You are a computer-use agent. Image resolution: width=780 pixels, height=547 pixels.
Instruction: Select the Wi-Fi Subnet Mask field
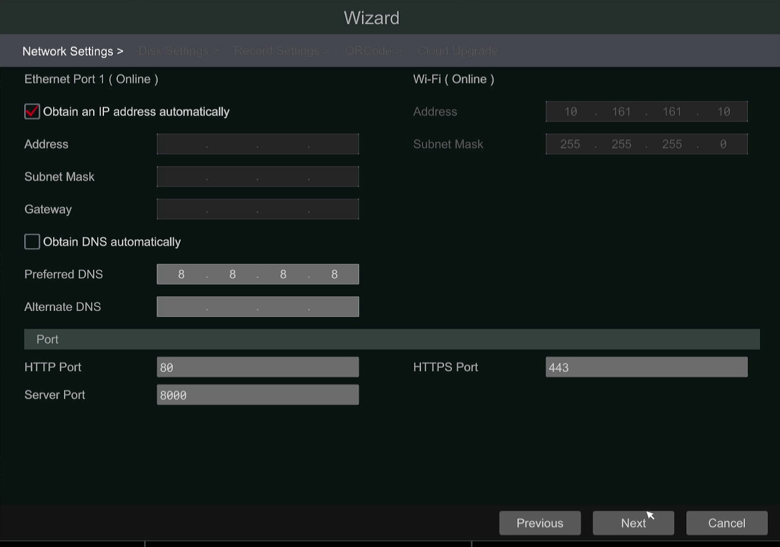[646, 144]
